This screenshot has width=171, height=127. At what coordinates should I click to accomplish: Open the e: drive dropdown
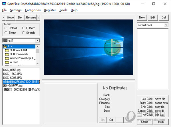[37, 41]
